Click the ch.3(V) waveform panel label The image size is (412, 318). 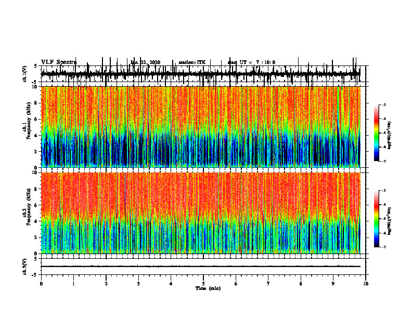[x=24, y=267]
